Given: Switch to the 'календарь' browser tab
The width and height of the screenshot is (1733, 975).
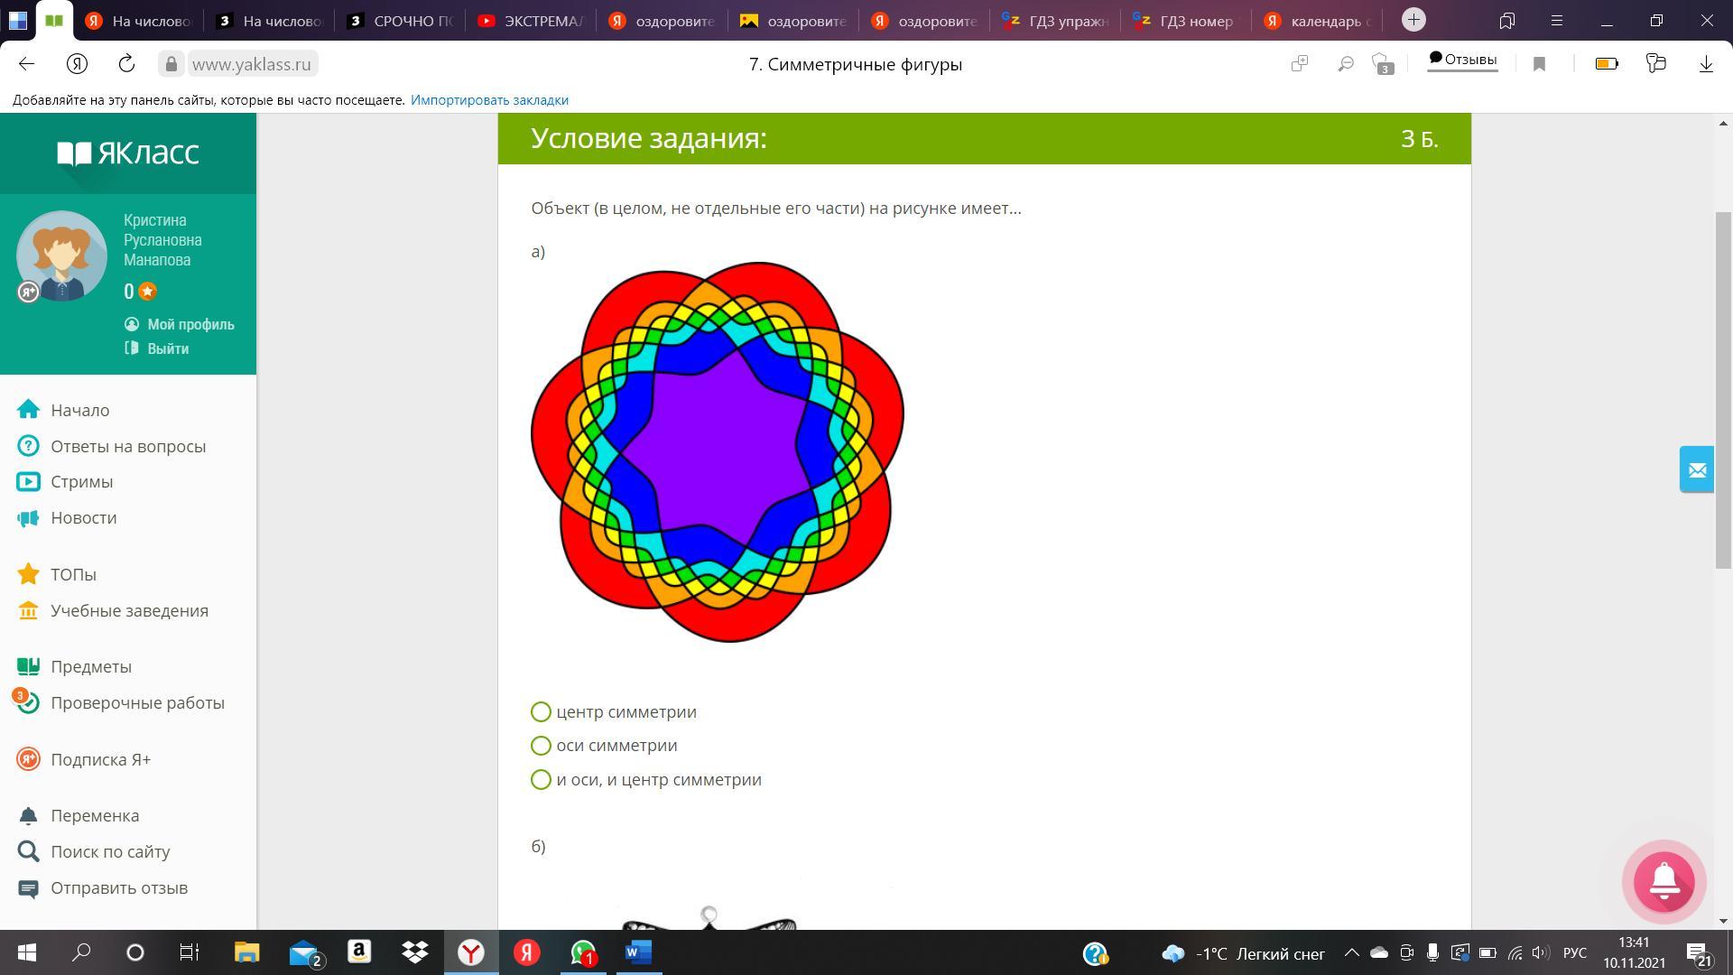Looking at the screenshot, I should tap(1318, 21).
